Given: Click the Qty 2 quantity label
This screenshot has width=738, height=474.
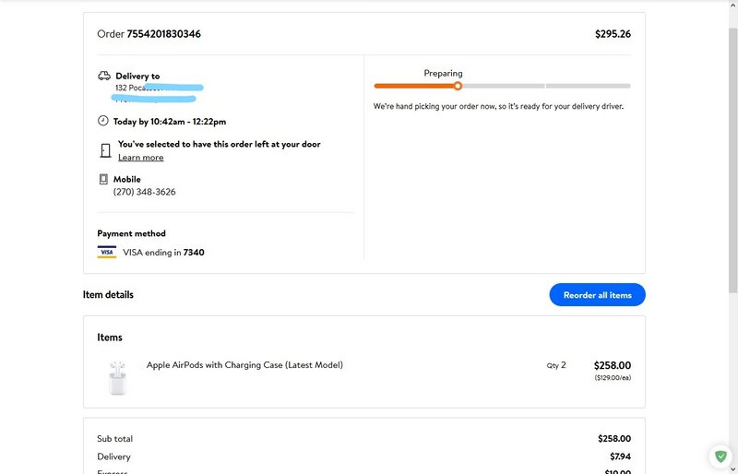Looking at the screenshot, I should coord(556,365).
